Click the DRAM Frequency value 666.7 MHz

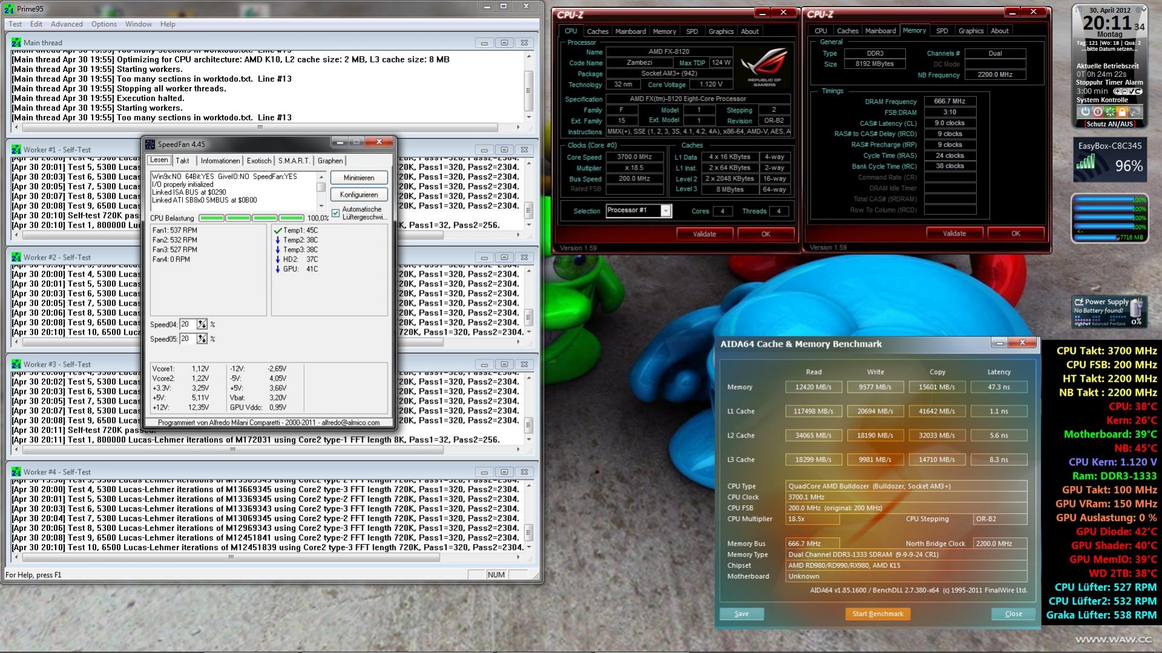(x=949, y=102)
